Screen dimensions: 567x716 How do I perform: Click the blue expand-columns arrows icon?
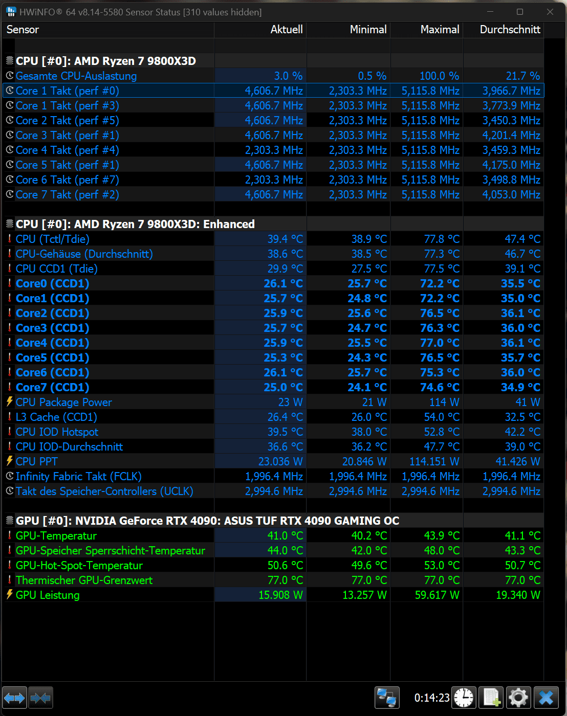14,698
